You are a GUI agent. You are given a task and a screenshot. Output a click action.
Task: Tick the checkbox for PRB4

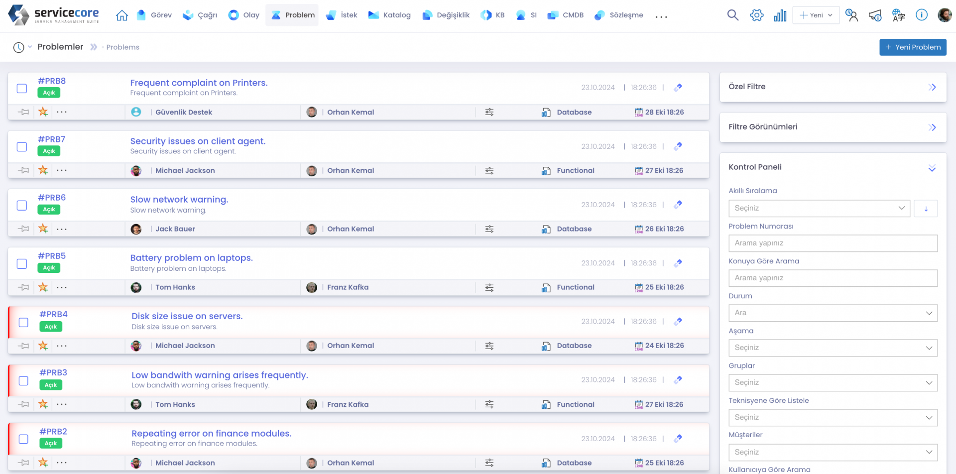(23, 322)
